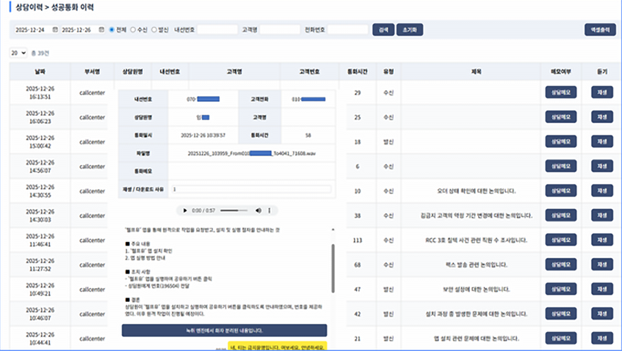This screenshot has height=351, width=622.
Task: Play recording for the 11:46:41 call
Action: (x=602, y=240)
